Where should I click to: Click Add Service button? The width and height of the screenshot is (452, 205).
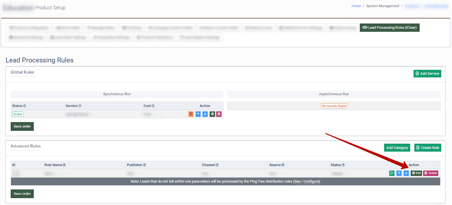427,74
